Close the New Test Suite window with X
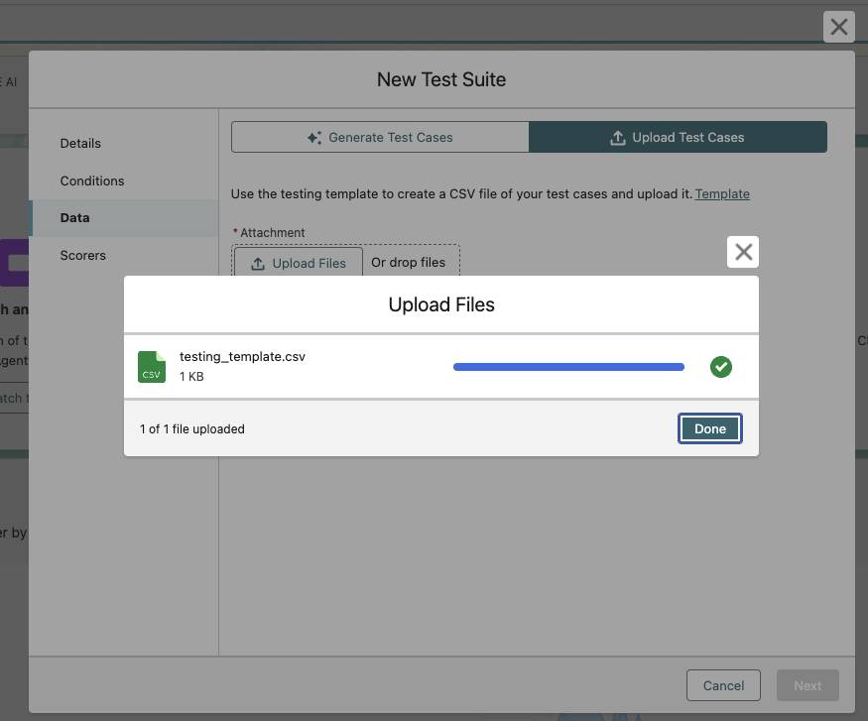The image size is (868, 721). 838,27
